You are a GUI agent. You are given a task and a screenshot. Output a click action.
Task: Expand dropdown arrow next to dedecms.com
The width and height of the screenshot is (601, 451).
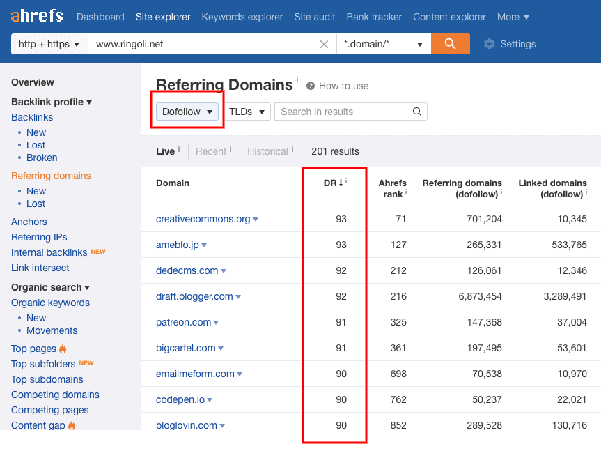tap(224, 270)
